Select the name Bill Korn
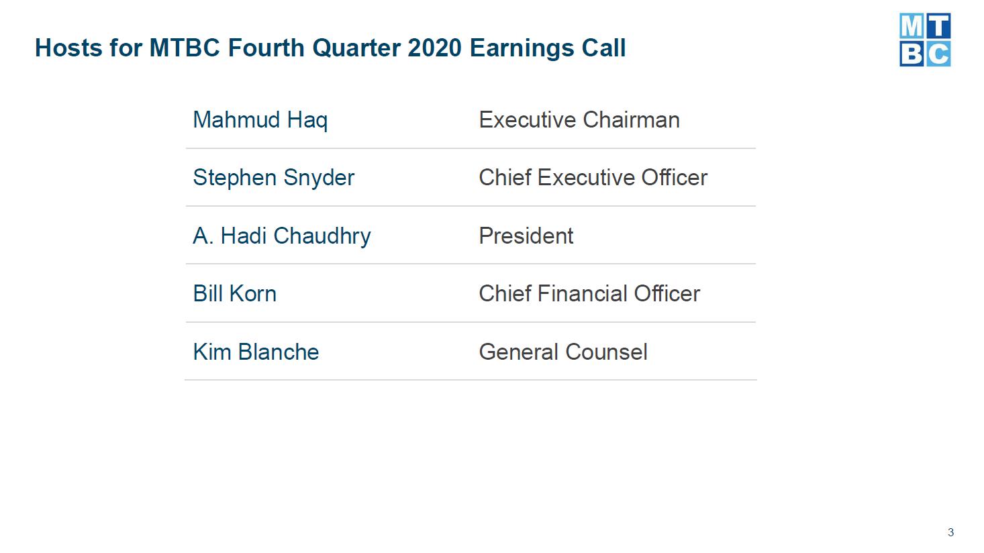 tap(235, 293)
